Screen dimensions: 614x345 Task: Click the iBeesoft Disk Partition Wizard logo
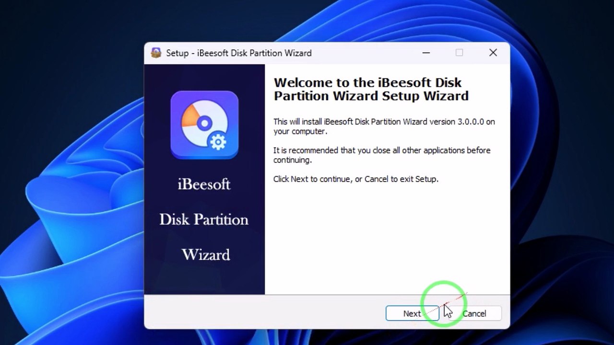point(204,125)
